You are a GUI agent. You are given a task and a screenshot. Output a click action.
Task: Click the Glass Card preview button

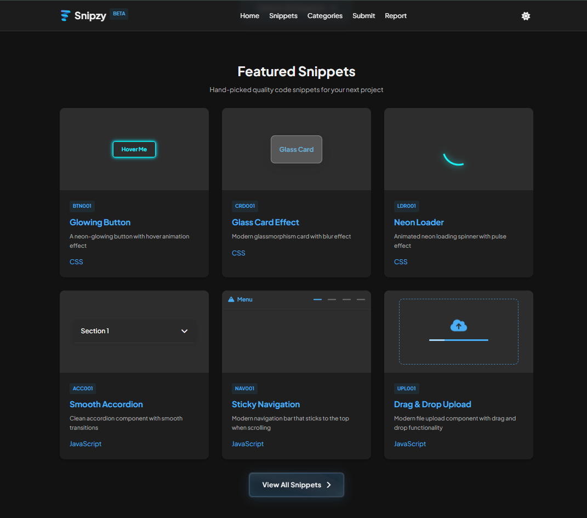pos(297,149)
